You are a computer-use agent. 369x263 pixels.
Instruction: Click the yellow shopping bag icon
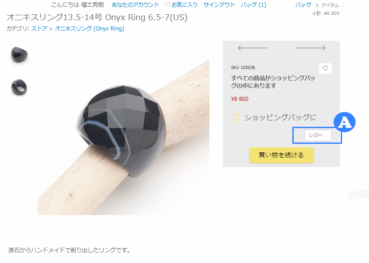tap(235, 117)
